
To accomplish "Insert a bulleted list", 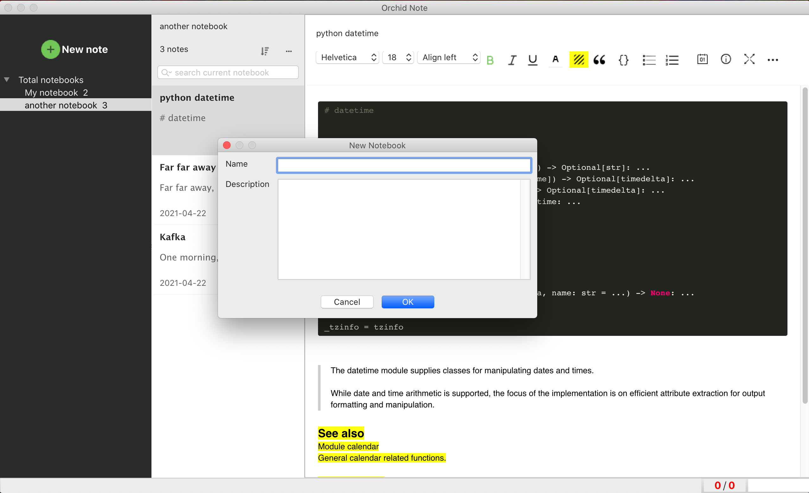I will (649, 60).
